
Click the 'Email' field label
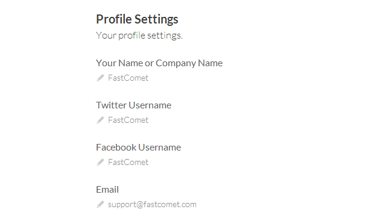pos(107,190)
